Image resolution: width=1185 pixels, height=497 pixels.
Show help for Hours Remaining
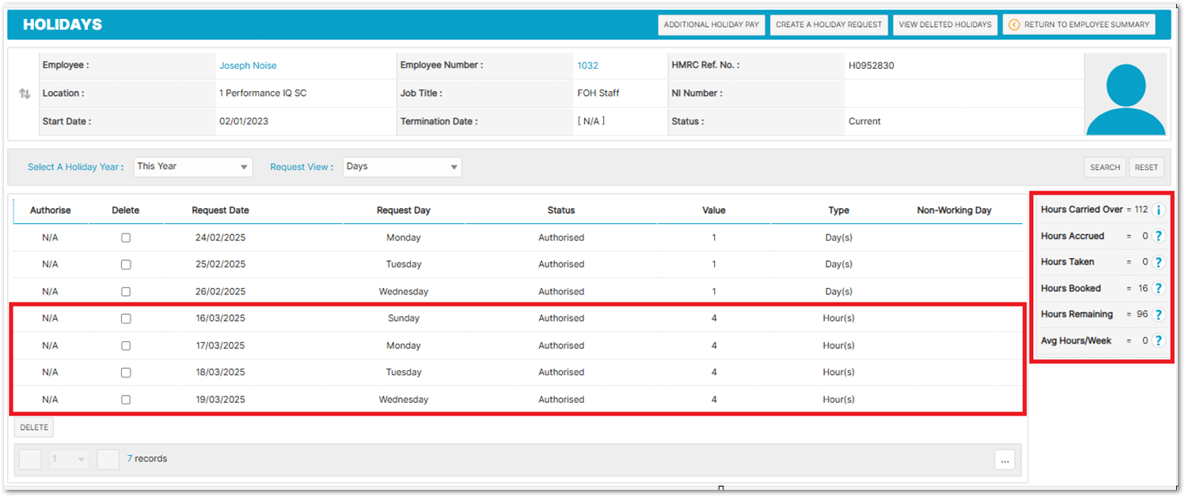tap(1158, 314)
